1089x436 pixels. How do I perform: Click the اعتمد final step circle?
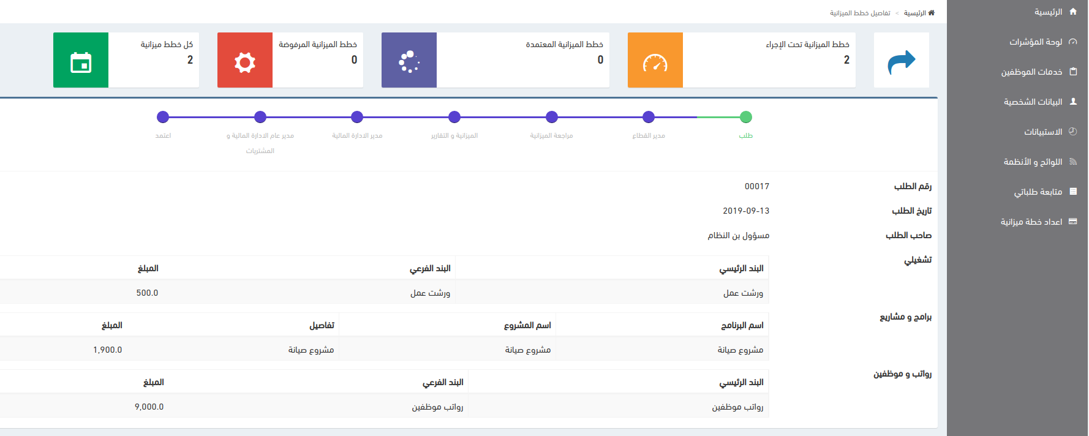coord(163,117)
